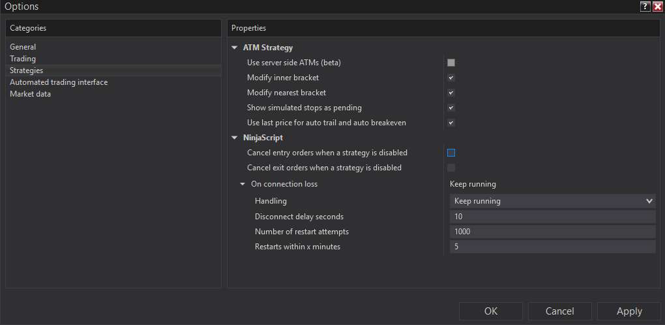The image size is (665, 325).
Task: Toggle Modify nearest bracket checkbox
Action: [x=451, y=93]
